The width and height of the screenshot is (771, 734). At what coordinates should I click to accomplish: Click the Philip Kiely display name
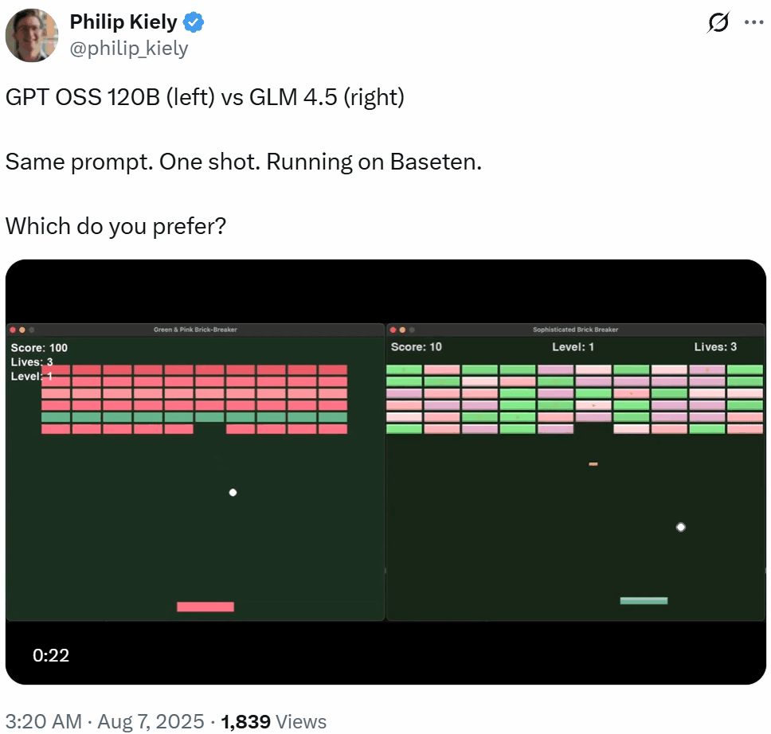[x=123, y=22]
